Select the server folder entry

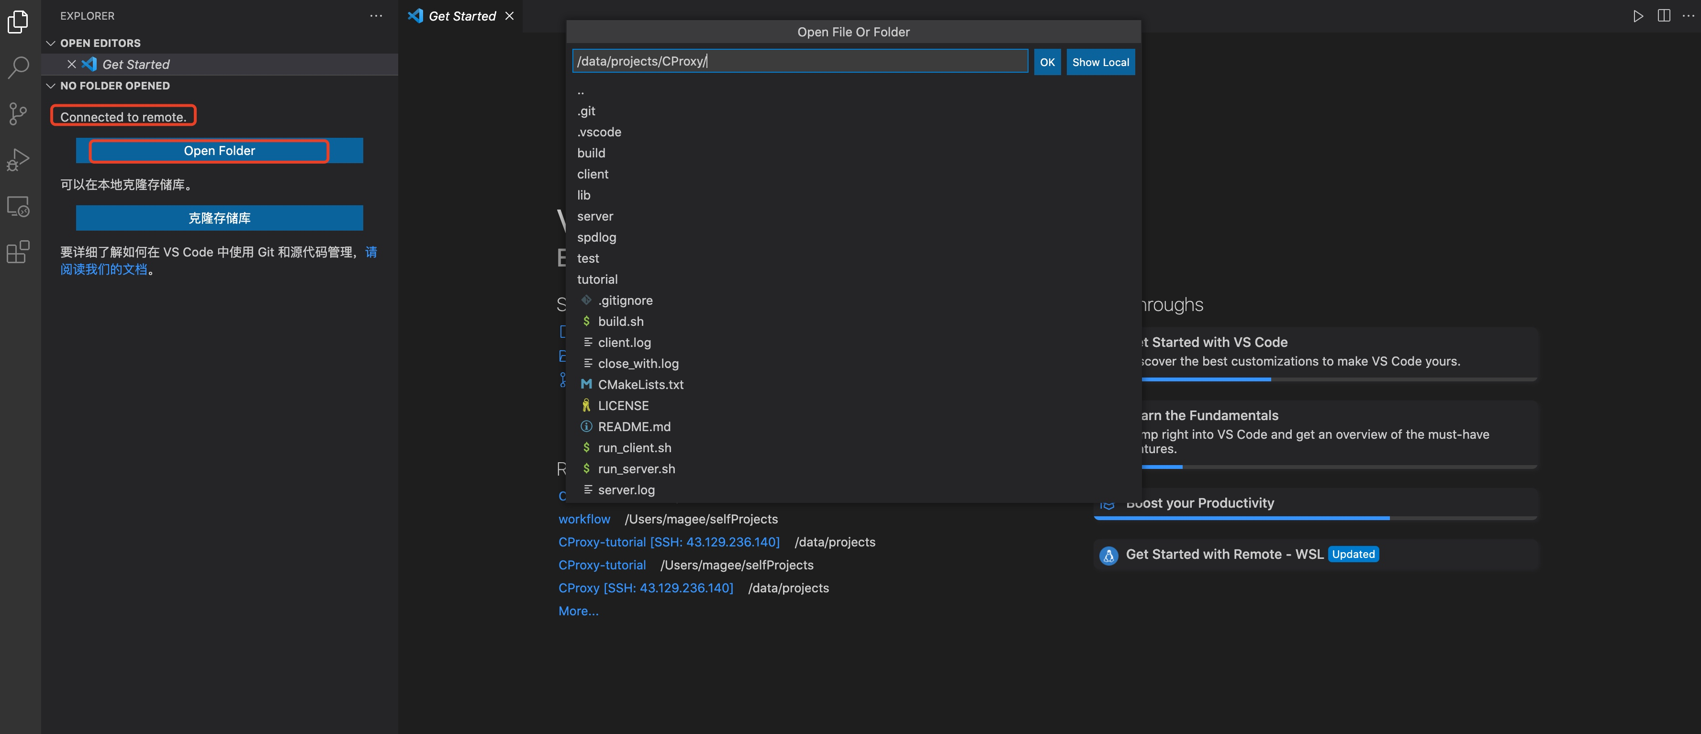coord(853,216)
